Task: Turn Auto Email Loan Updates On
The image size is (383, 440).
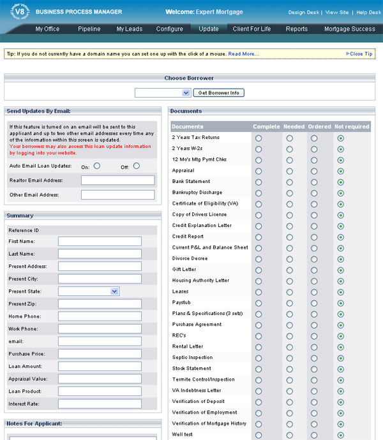Action: 97,166
